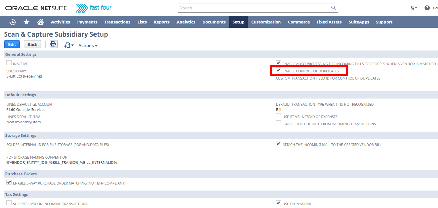Toggle Attach the Incoming Mail checkbox
The image size is (438, 208).
coord(278,144)
